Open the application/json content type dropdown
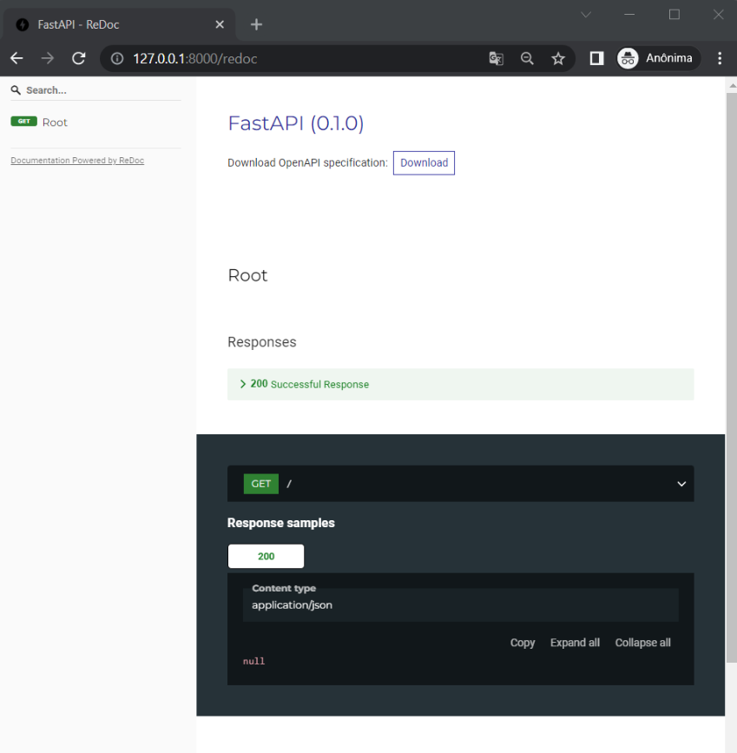Image resolution: width=737 pixels, height=753 pixels. (x=460, y=604)
